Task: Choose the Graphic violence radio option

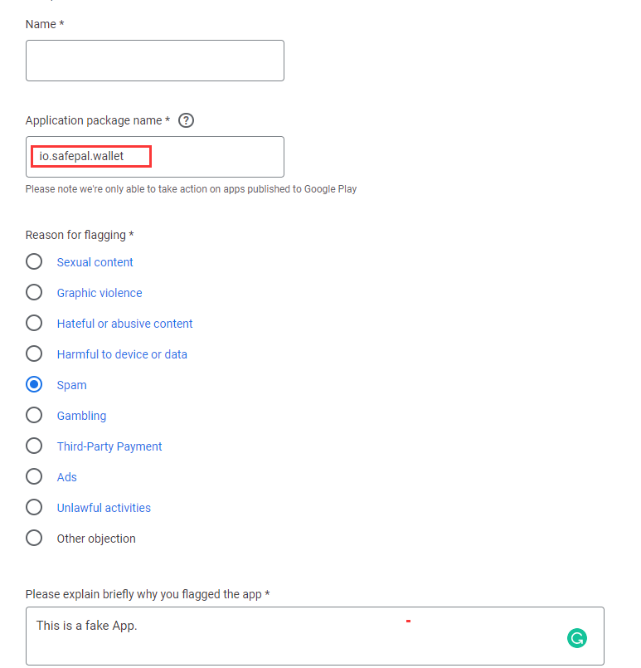Action: coord(34,293)
